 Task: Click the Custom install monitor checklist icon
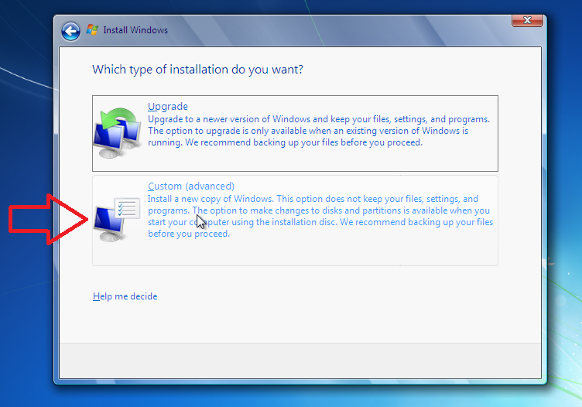pyautogui.click(x=117, y=220)
